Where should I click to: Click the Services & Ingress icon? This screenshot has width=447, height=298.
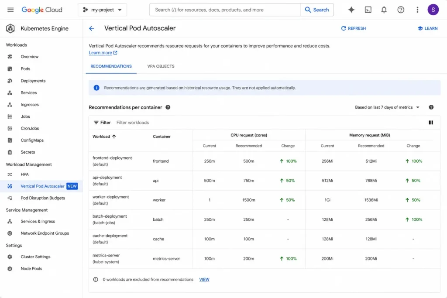(10, 221)
